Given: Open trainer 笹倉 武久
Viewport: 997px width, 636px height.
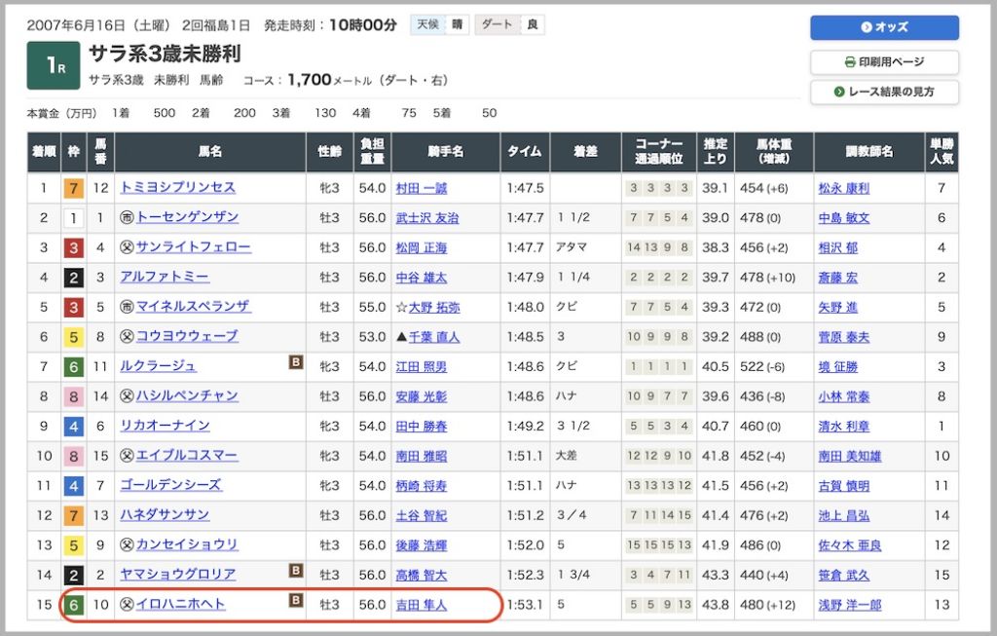Looking at the screenshot, I should [x=844, y=576].
